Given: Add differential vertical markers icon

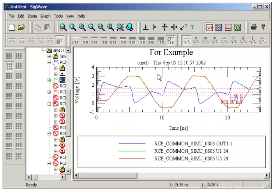Looking at the screenshot, I should tap(174, 27).
